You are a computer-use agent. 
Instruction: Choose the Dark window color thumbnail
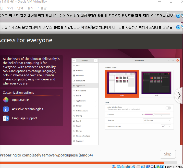pos(156,84)
